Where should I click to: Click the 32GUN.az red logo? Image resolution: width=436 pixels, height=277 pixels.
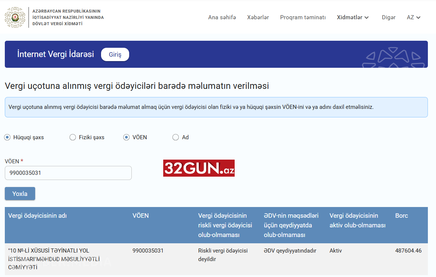click(x=199, y=168)
